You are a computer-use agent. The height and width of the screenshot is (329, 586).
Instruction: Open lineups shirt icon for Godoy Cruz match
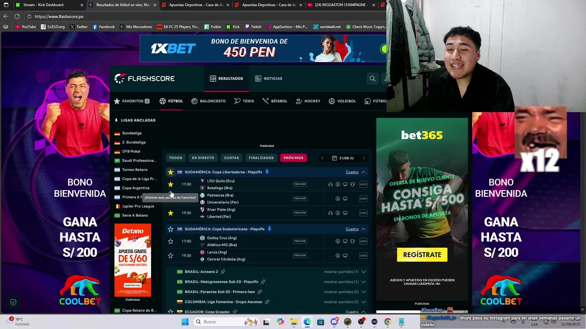pyautogui.click(x=353, y=241)
